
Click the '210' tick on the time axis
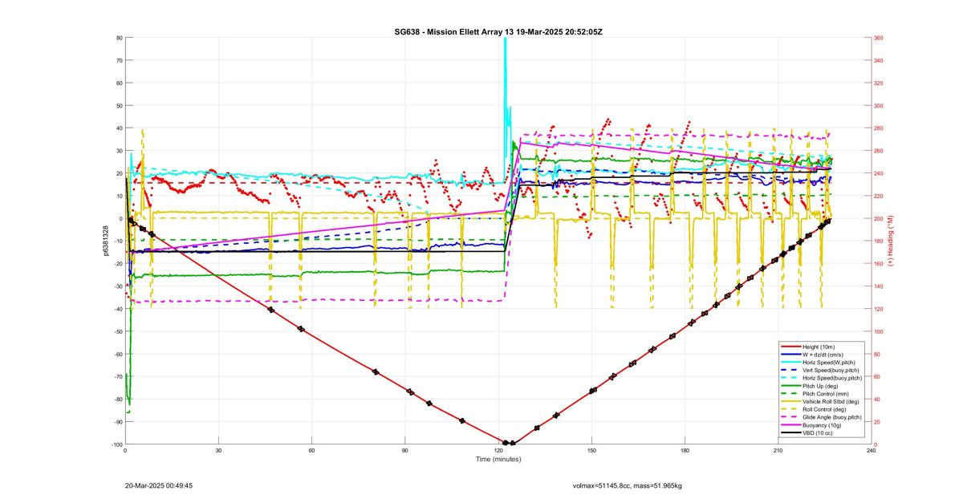(778, 451)
